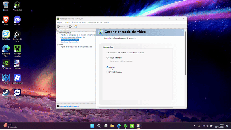Open the Voltar history dropdown arrow
This screenshot has height=130, width=231.
67,26
